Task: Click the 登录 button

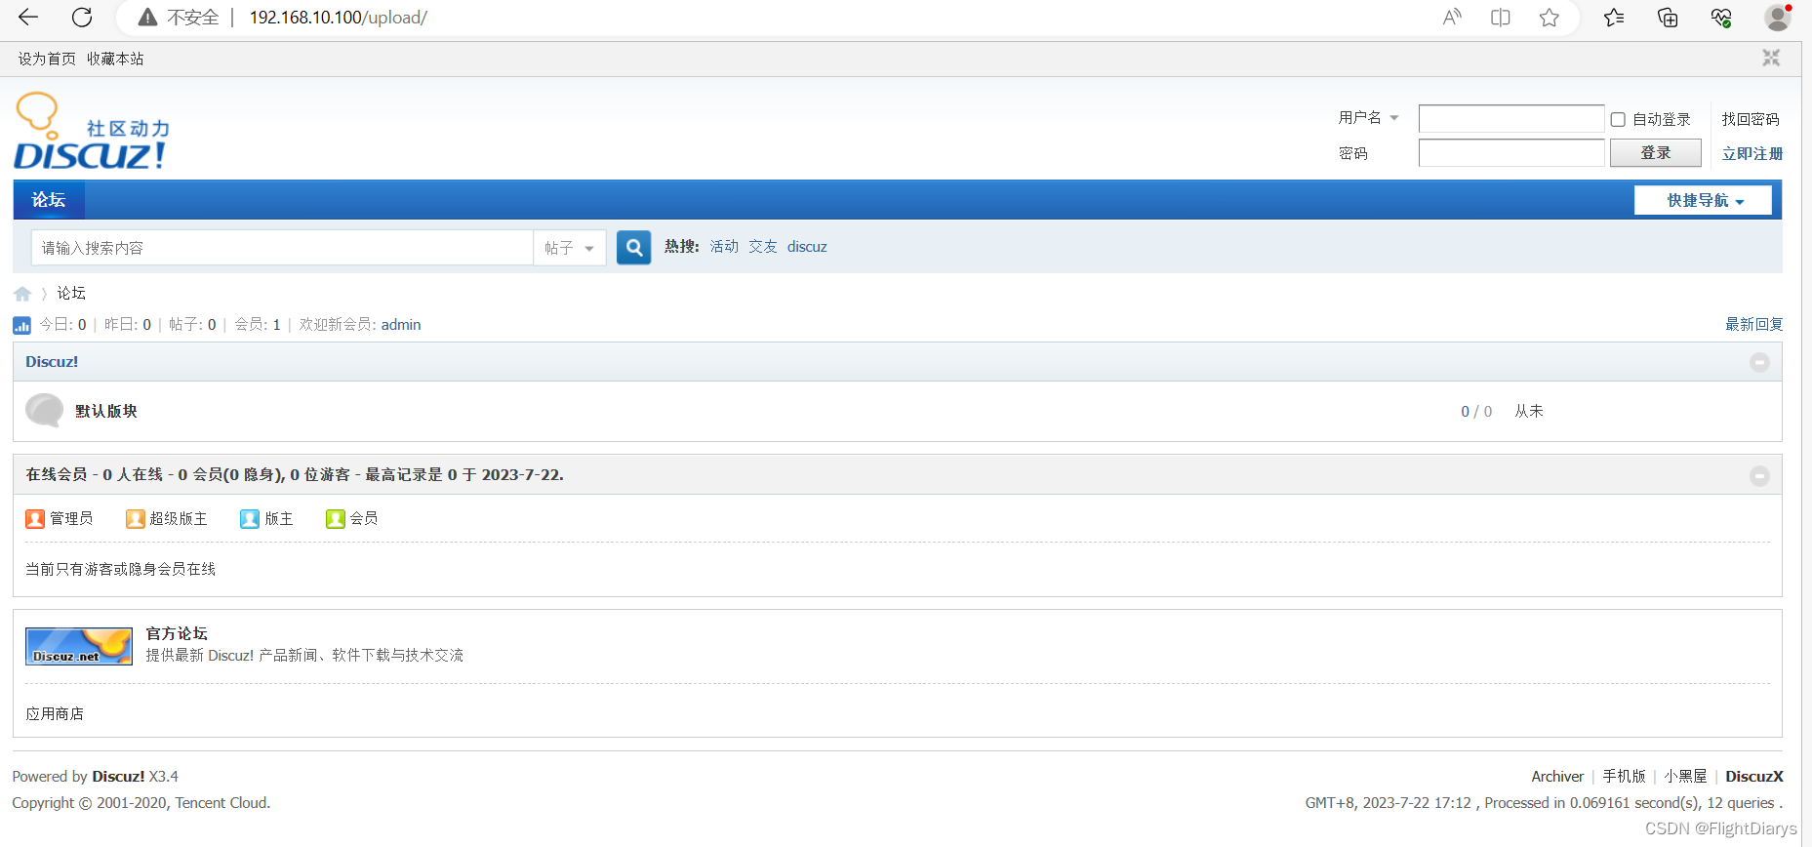Action: pyautogui.click(x=1656, y=152)
